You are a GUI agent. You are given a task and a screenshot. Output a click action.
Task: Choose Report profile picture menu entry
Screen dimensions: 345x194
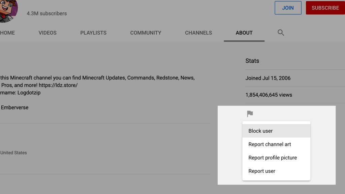273,158
